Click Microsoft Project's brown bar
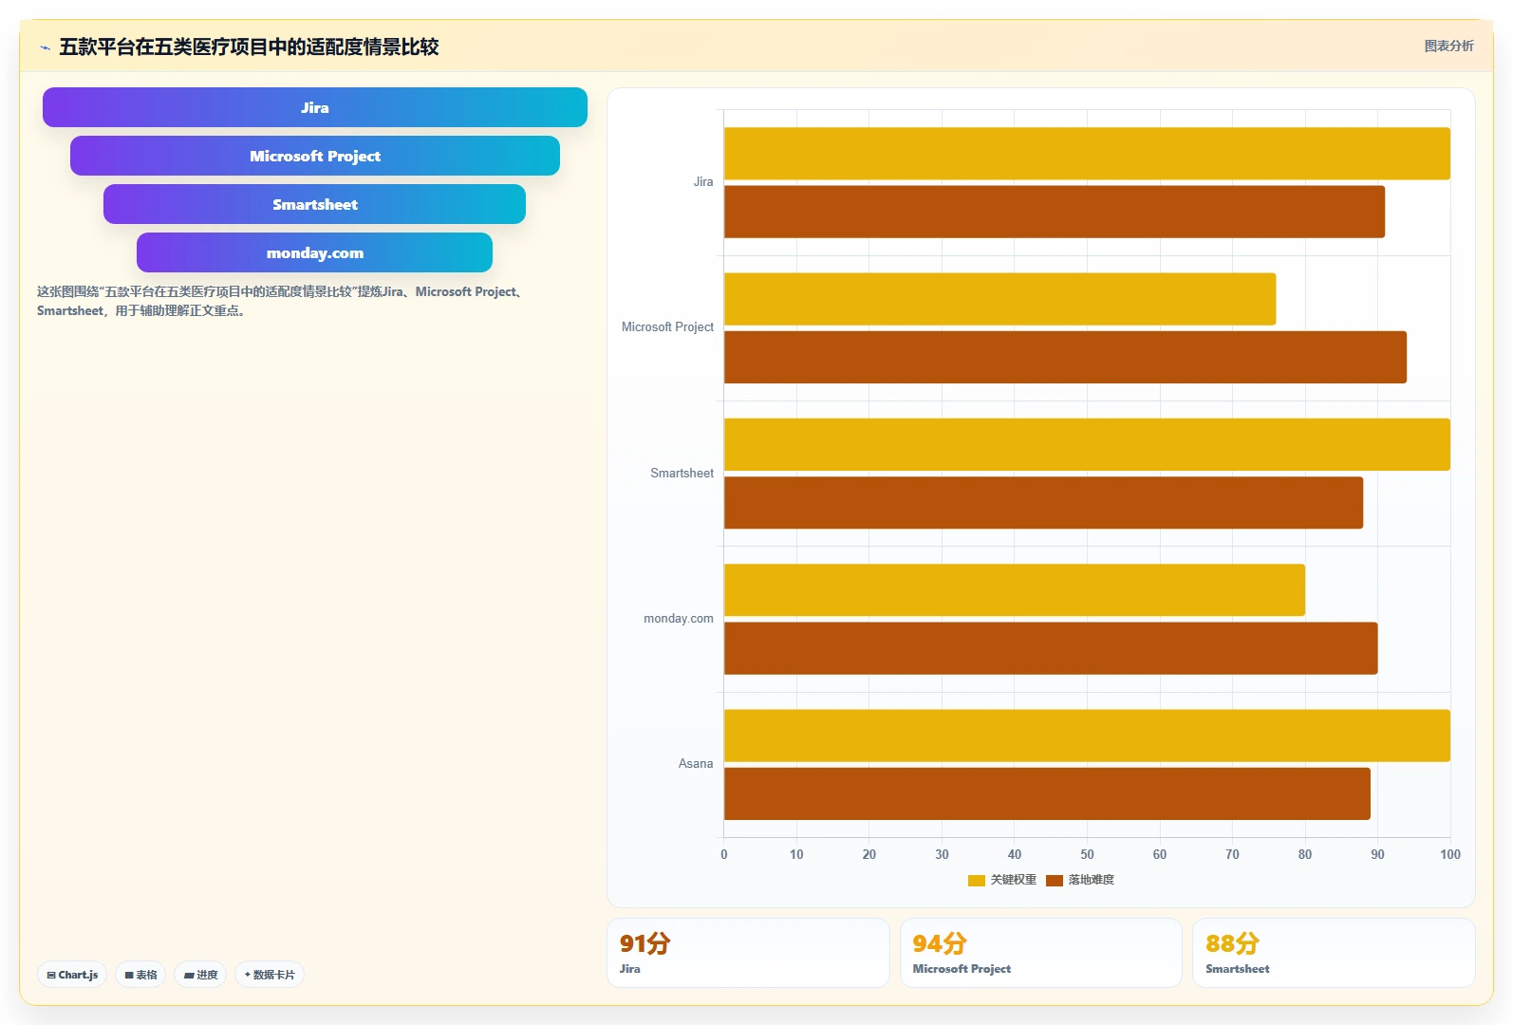The image size is (1513, 1025). pos(1065,357)
